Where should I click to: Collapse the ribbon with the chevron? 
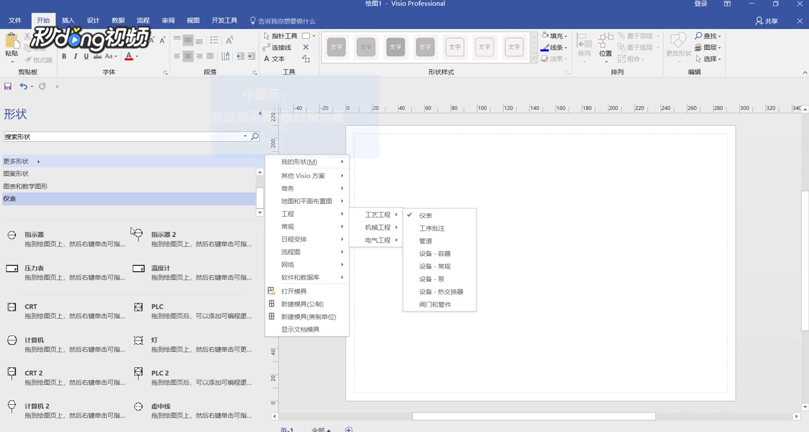pyautogui.click(x=805, y=72)
